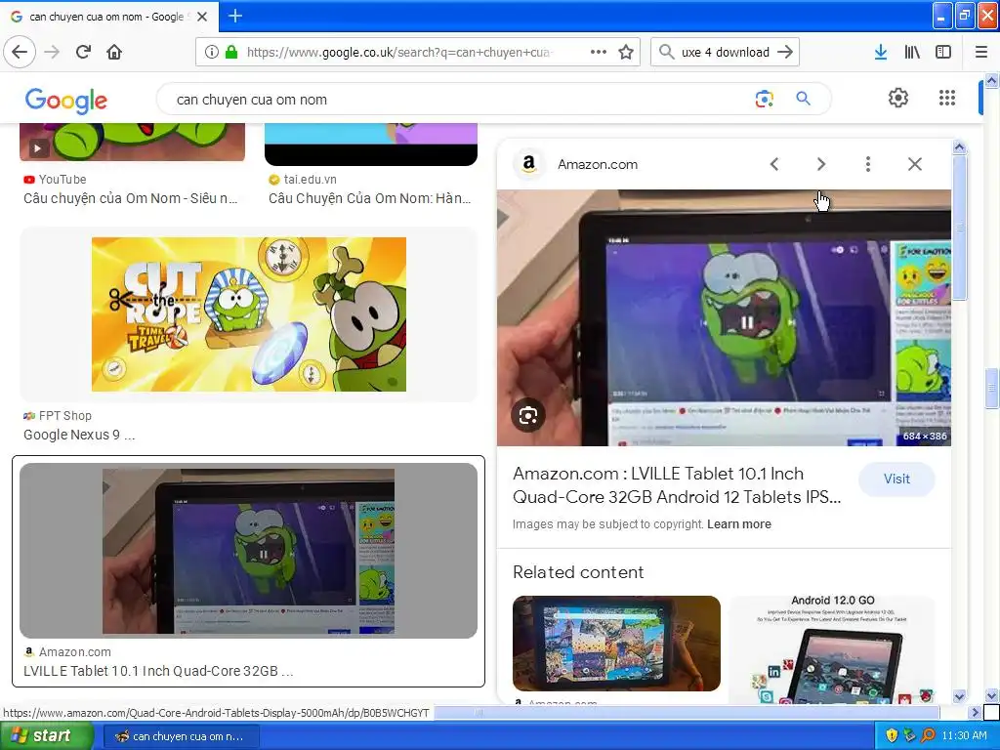This screenshot has width=1000, height=750.
Task: Click the Amazon.com source icon in preview
Action: [x=528, y=164]
